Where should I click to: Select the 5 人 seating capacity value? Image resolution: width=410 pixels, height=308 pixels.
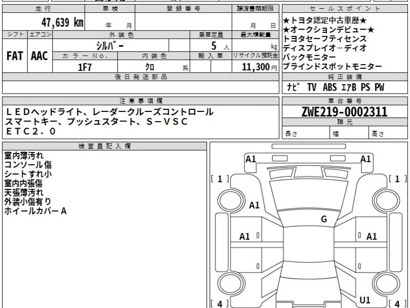click(x=220, y=46)
